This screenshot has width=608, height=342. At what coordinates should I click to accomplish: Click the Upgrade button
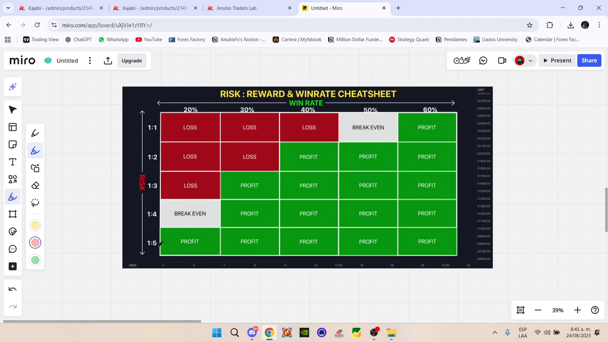coord(132,61)
